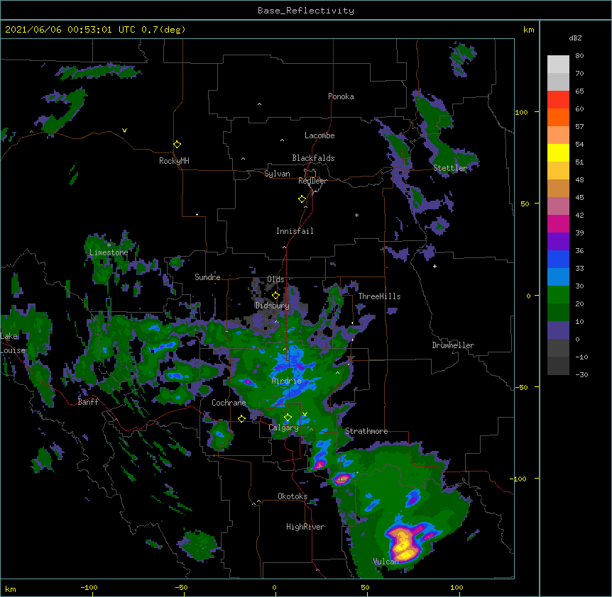Click the Sundre city label
Screen dimensions: 612x597
pyautogui.click(x=207, y=277)
